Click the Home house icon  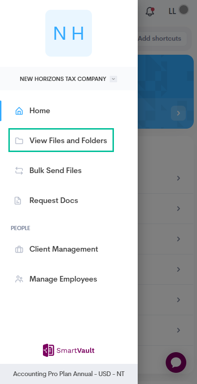click(19, 111)
